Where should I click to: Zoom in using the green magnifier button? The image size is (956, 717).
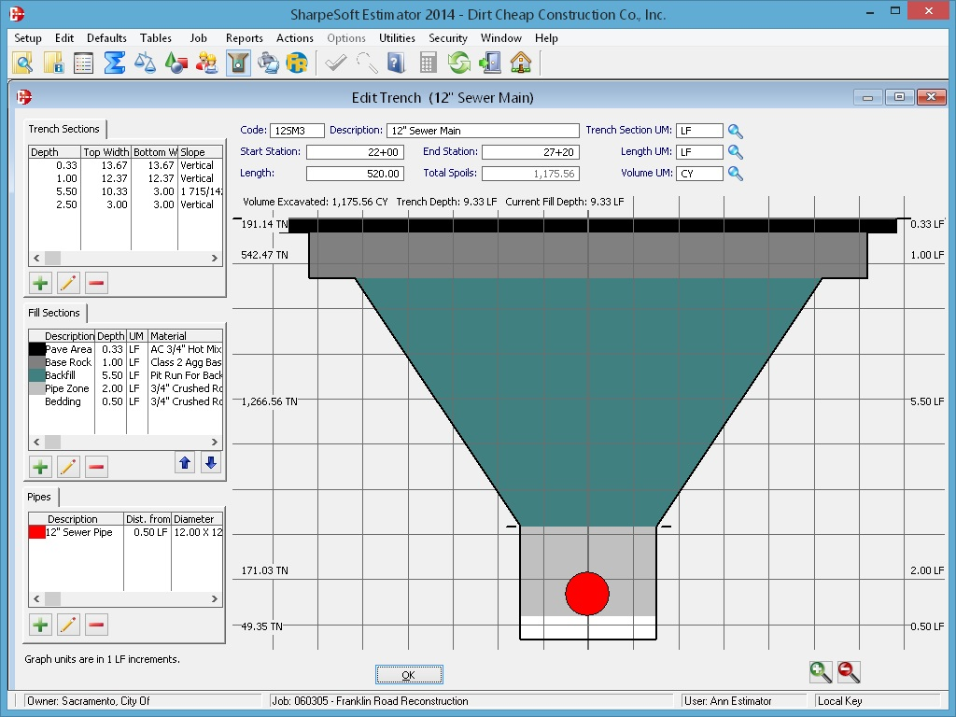click(x=820, y=671)
